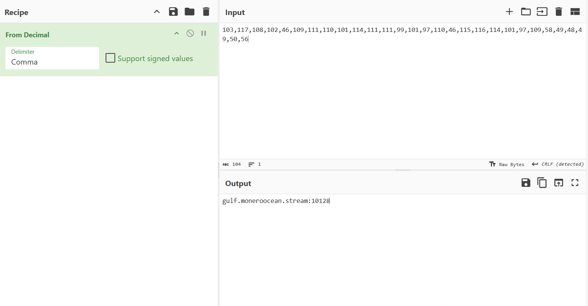Replace input with output icon

[x=559, y=183]
